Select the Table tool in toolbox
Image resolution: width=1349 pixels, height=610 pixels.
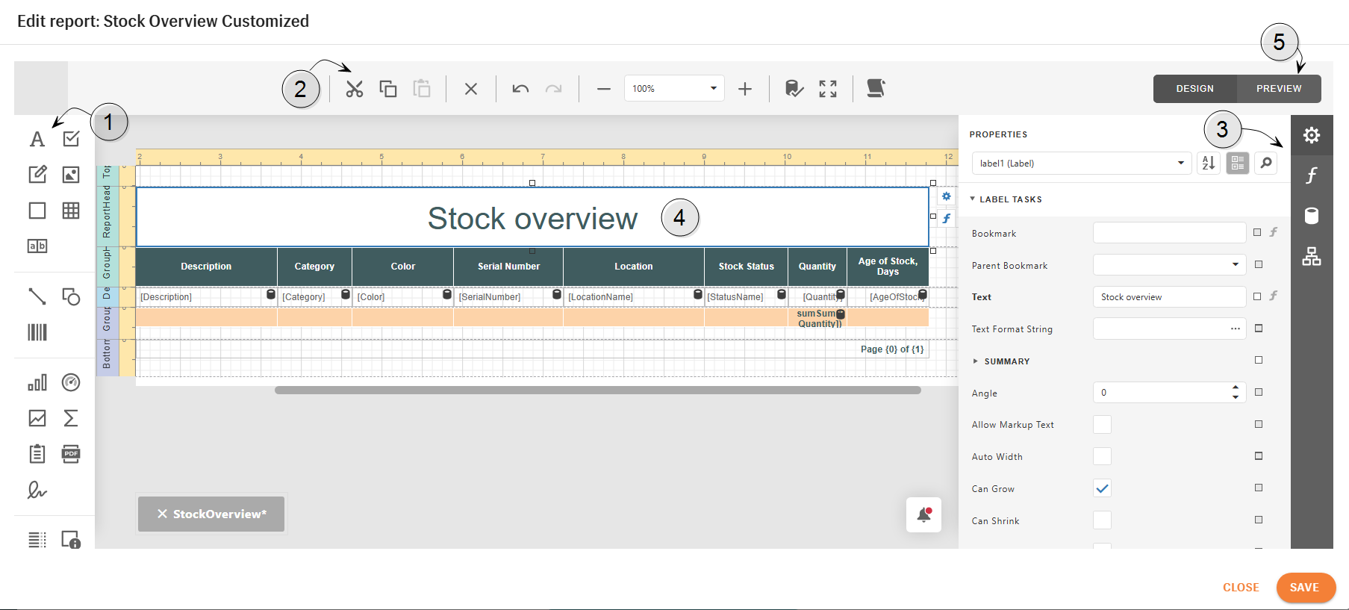pyautogui.click(x=71, y=211)
